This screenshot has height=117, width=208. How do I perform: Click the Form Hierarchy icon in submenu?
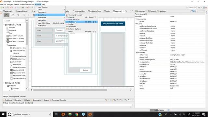(x=67, y=19)
